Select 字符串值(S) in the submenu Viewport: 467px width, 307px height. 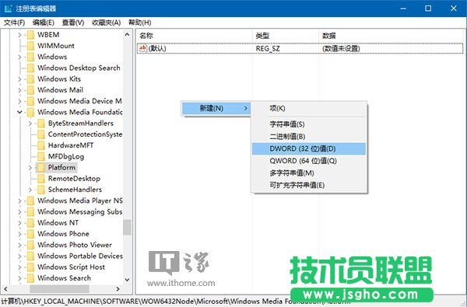point(309,124)
